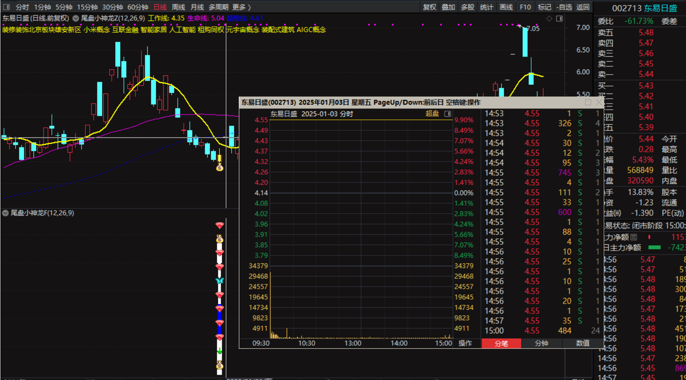Image resolution: width=686 pixels, height=380 pixels.
Task: Click the gold money bag signal icon on candlestick
Action: 219,167
